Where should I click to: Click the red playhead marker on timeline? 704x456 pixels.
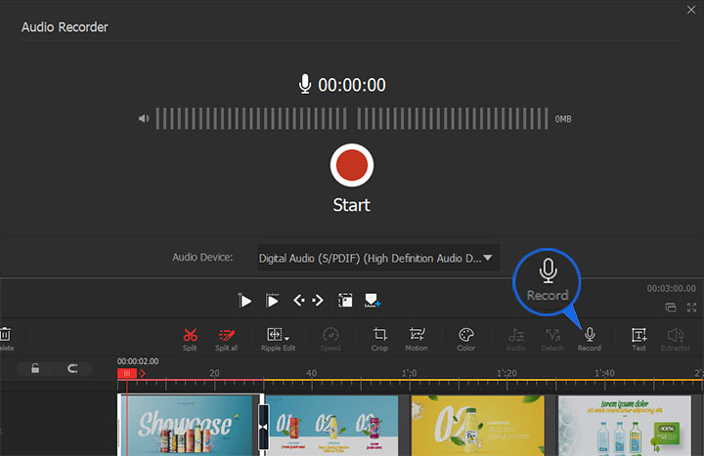click(126, 373)
